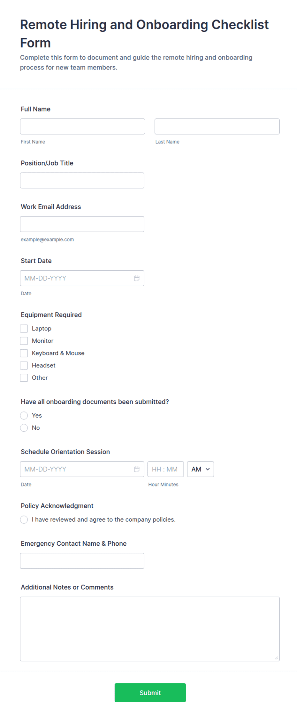Click the Emergency Contact Name & Phone field

click(x=82, y=561)
